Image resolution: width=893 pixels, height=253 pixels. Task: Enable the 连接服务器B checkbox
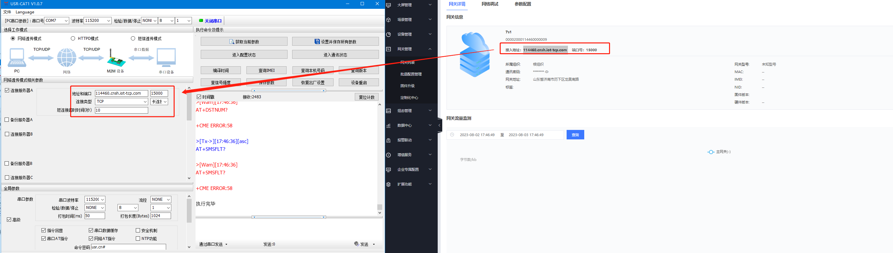[7, 134]
